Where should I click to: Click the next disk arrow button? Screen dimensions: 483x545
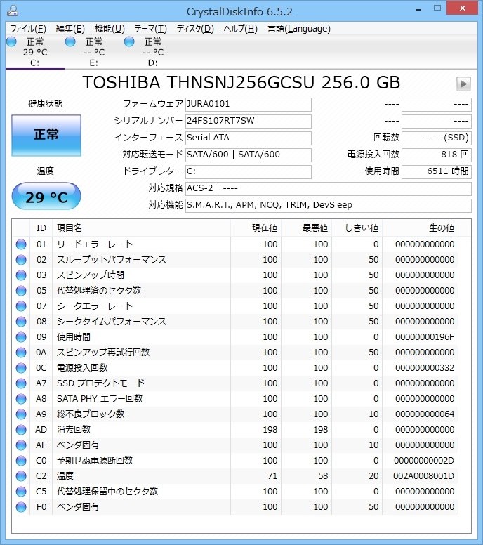pyautogui.click(x=463, y=84)
